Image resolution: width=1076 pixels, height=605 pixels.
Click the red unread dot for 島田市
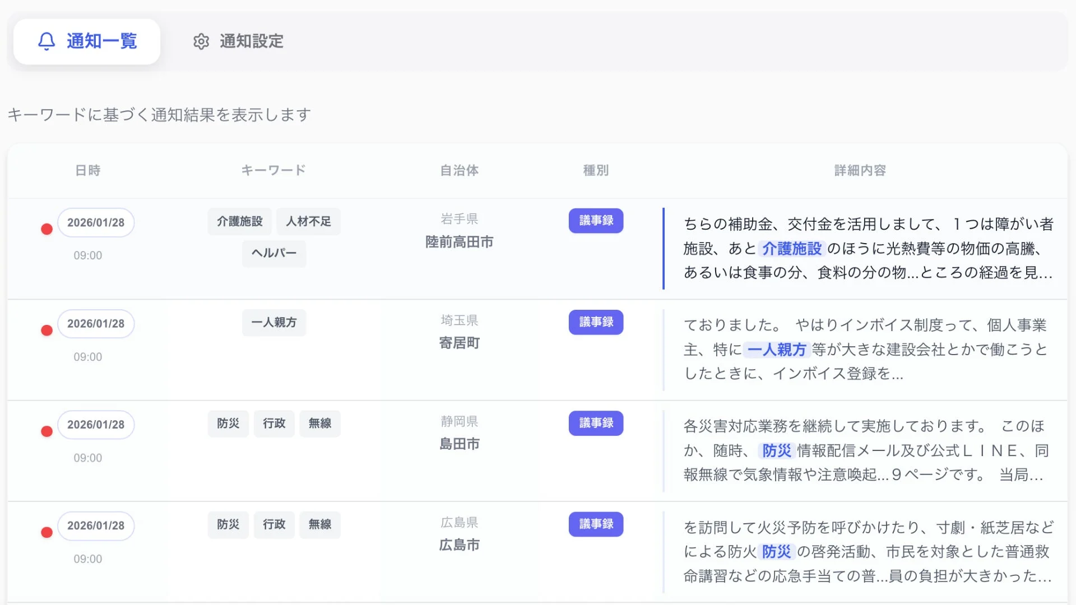pyautogui.click(x=47, y=431)
